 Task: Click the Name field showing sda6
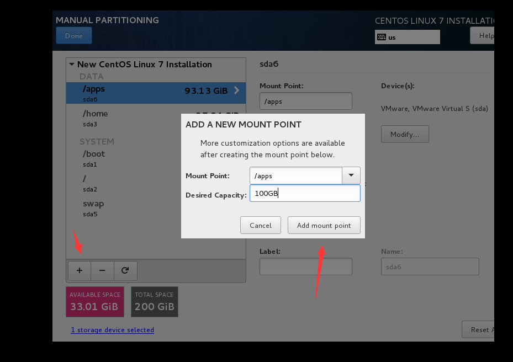pos(430,267)
